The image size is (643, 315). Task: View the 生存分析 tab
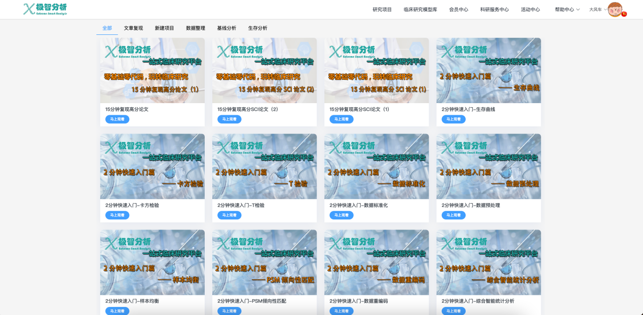pos(257,28)
